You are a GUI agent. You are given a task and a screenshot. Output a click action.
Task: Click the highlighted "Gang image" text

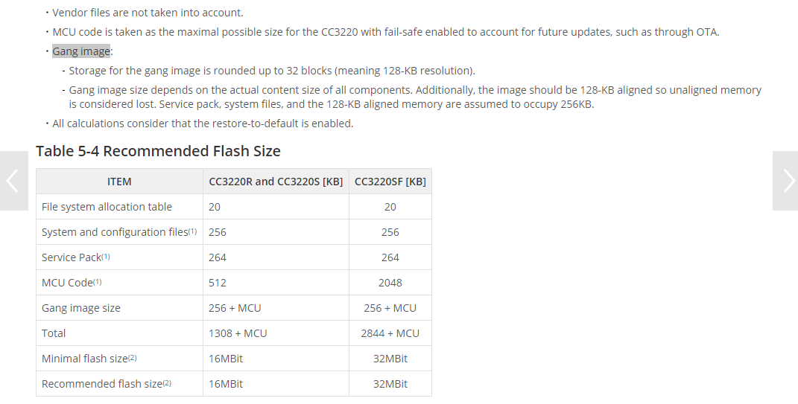81,51
